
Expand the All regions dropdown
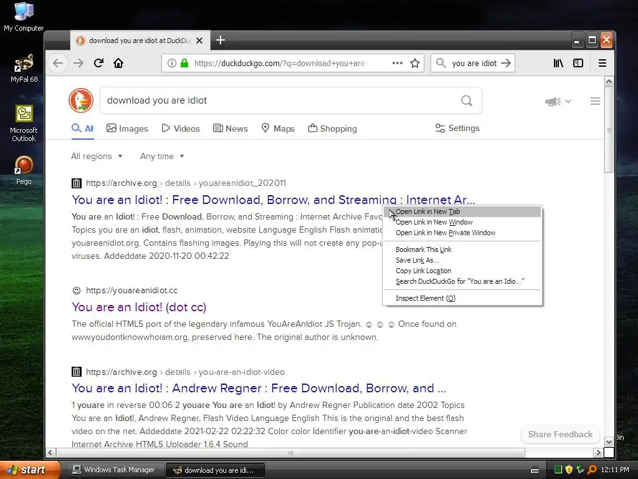point(97,156)
